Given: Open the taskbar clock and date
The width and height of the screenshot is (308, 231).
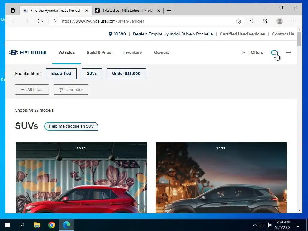Looking at the screenshot, I should tap(282, 225).
